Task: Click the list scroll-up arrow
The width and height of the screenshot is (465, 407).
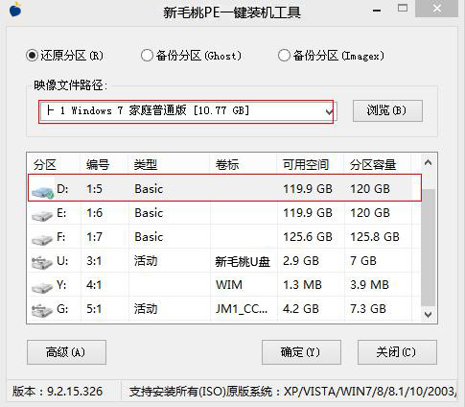Action: (x=428, y=163)
